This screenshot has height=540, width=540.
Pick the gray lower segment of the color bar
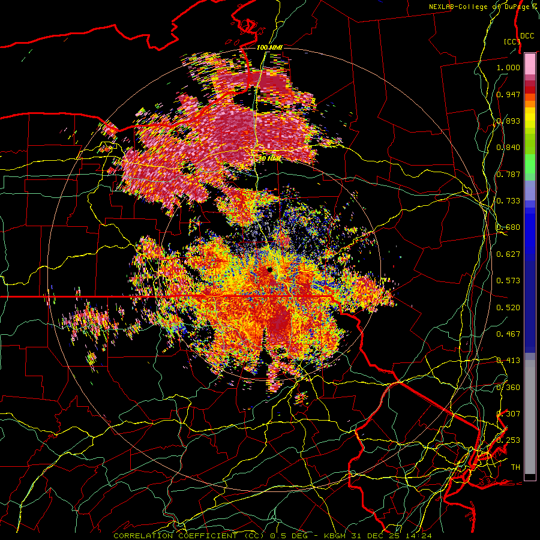(530, 417)
